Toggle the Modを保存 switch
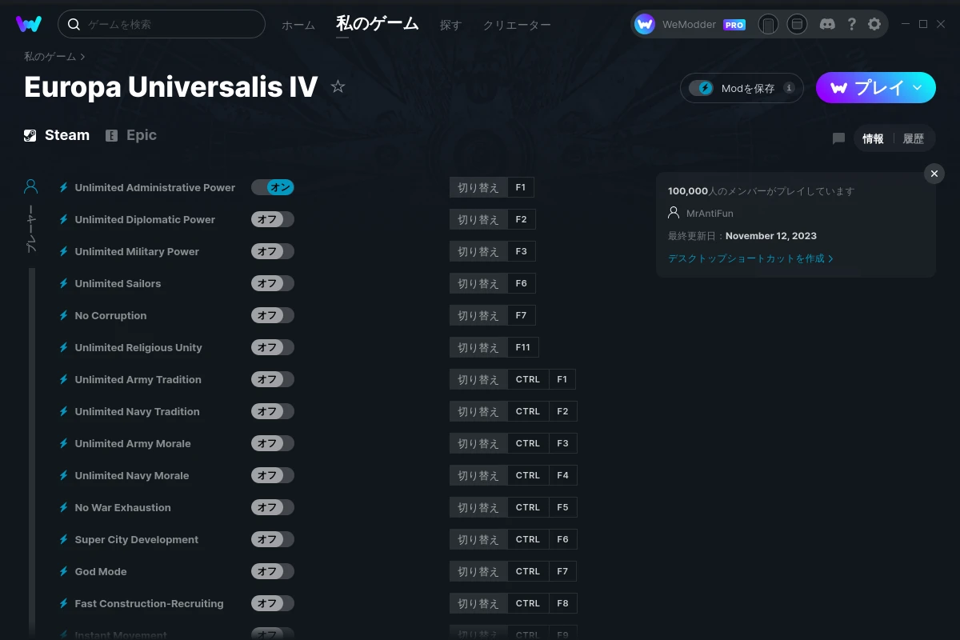Screen dimensions: 960x640 (702, 88)
